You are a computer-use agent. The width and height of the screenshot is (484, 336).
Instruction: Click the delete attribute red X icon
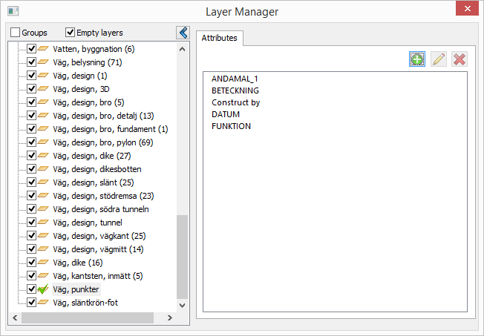coord(460,59)
